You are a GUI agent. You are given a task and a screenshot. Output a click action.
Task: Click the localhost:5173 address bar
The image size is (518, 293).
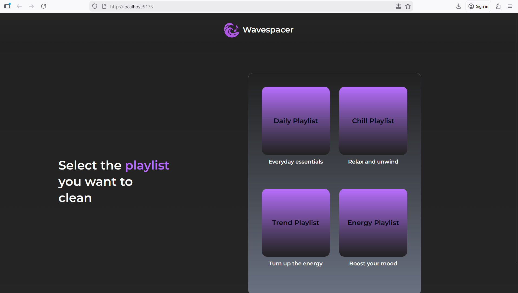[243, 6]
